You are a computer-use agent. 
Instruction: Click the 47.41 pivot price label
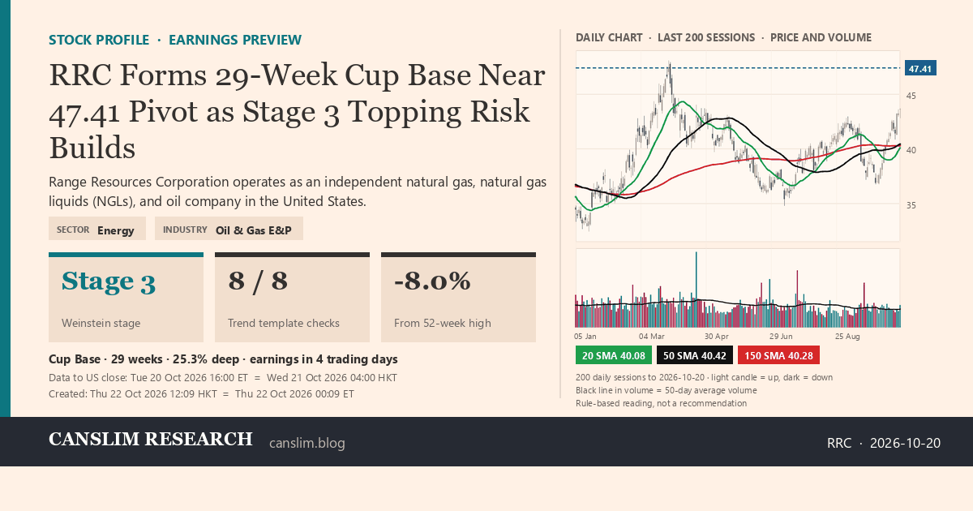click(920, 68)
